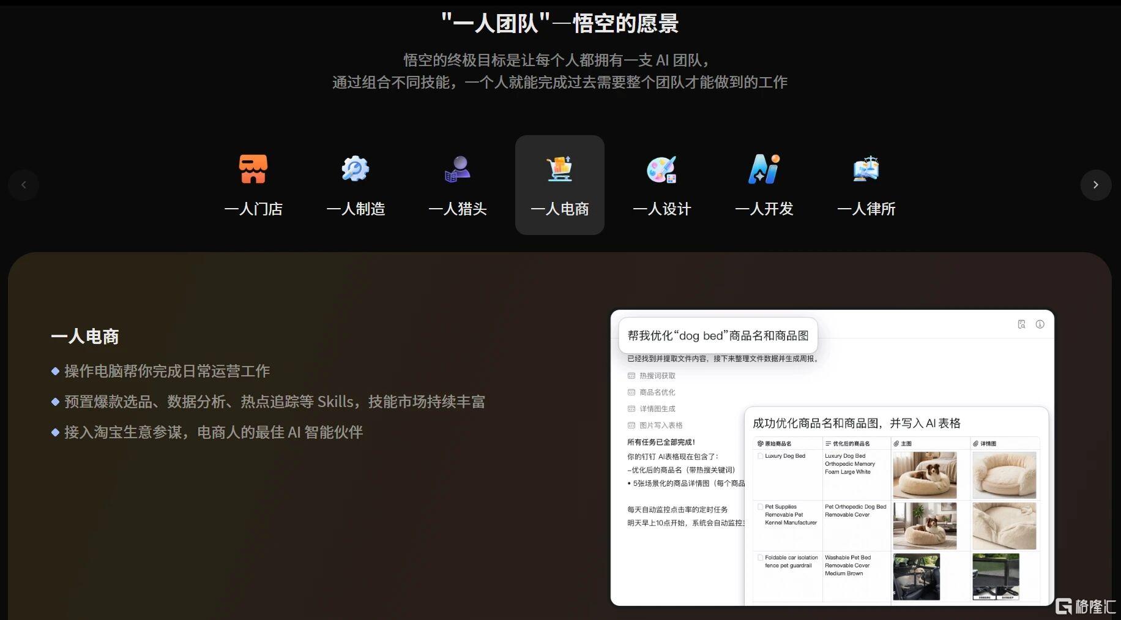This screenshot has width=1121, height=620.
Task: Open detail image thumbnail in Washable Pet Bed row
Action: (996, 577)
